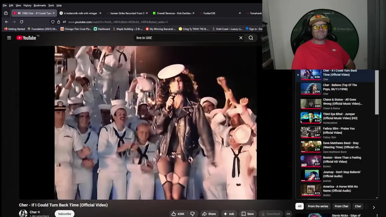The height and width of the screenshot is (217, 386).
Task: Open the Chicago Thin Crust Pizza bookmark
Action: (76, 29)
